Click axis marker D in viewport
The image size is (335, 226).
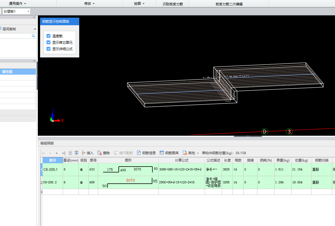click(265, 132)
